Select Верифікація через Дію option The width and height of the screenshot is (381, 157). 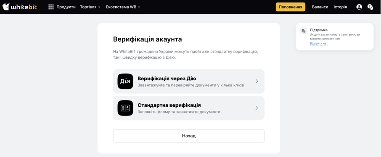189,81
